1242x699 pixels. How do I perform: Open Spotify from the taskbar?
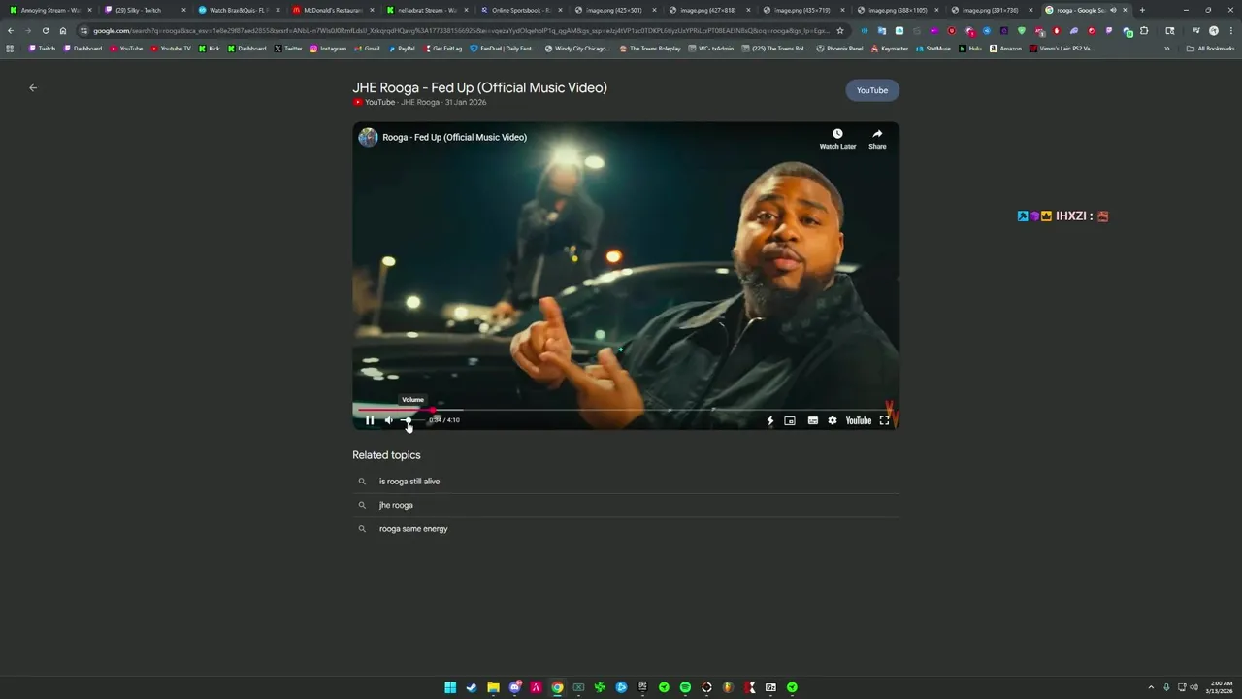(685, 687)
